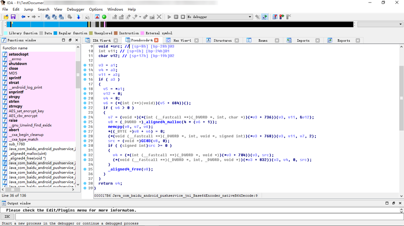The image size is (404, 226).
Task: Select sub_1760 in the Functions list
Action: pos(17,144)
